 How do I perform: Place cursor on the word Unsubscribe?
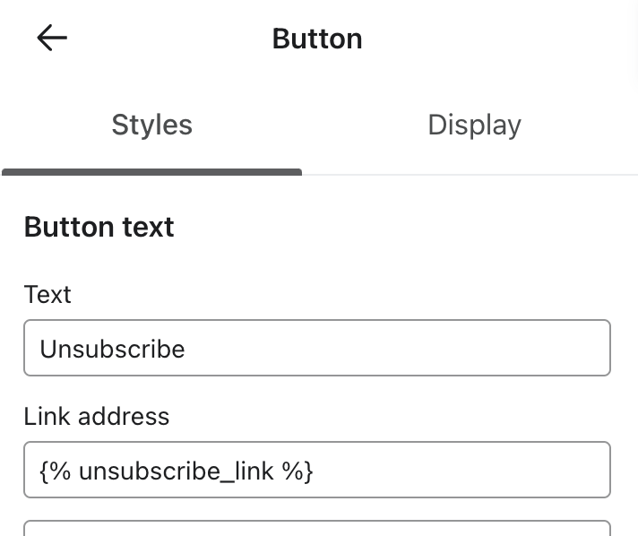[113, 349]
